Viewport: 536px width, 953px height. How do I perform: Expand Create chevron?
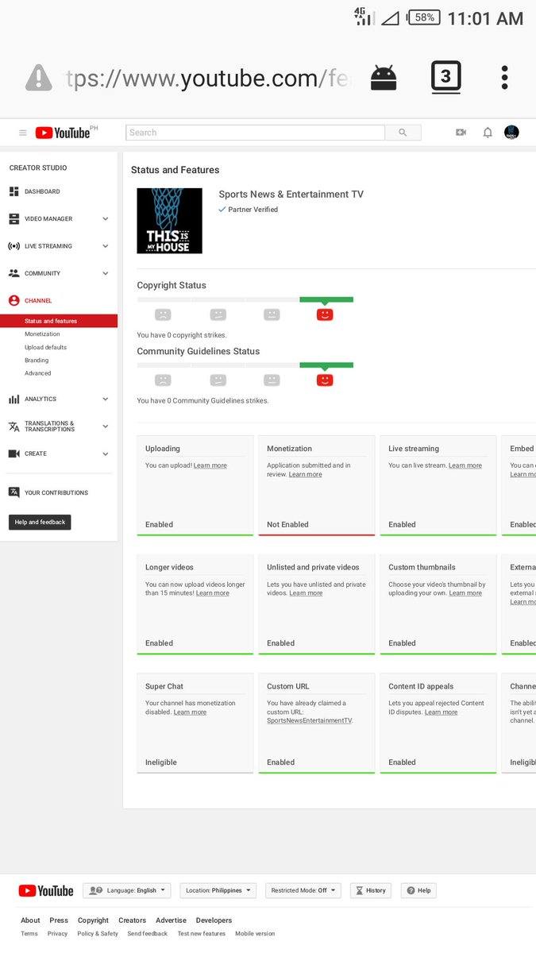coord(106,453)
